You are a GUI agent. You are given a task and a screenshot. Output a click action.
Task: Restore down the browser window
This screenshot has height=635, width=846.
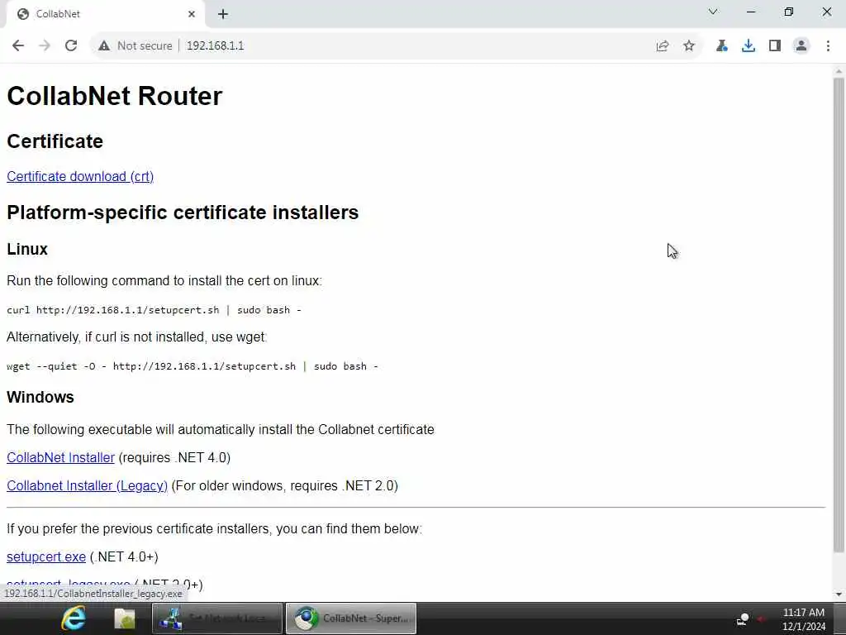789,12
